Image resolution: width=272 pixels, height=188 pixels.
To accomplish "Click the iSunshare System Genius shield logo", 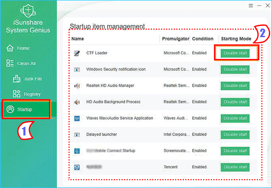I will coord(28,10).
